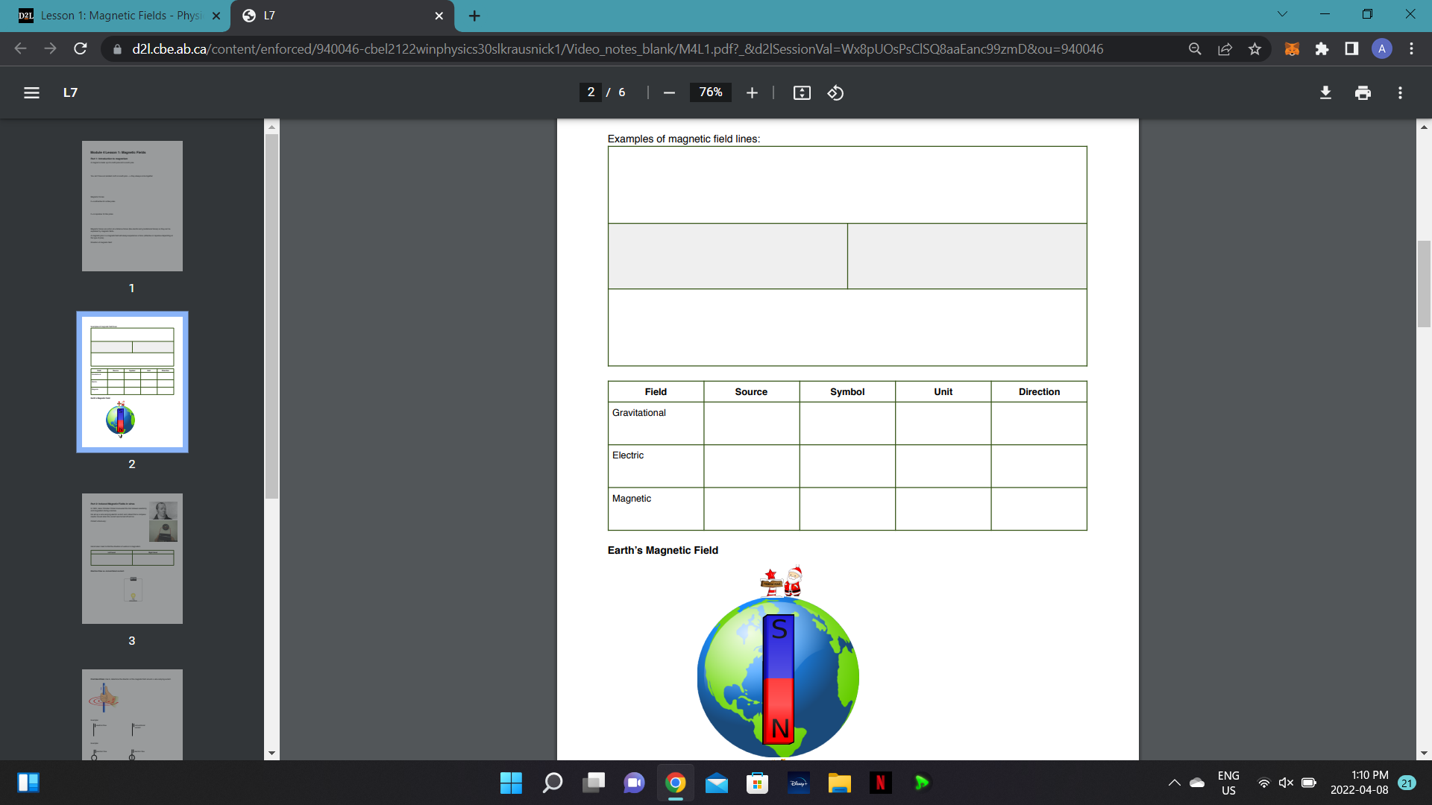The height and width of the screenshot is (805, 1432).
Task: Open the clock and date 1:10 PM
Action: click(x=1359, y=783)
